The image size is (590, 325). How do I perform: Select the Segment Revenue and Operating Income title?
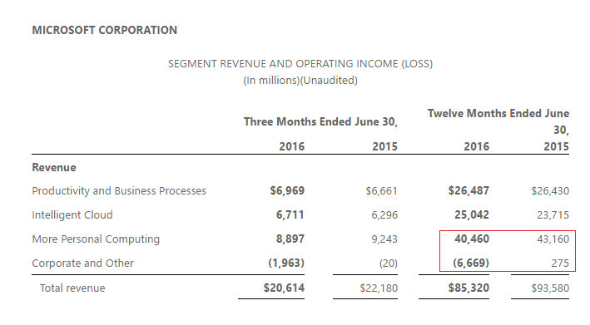click(300, 64)
